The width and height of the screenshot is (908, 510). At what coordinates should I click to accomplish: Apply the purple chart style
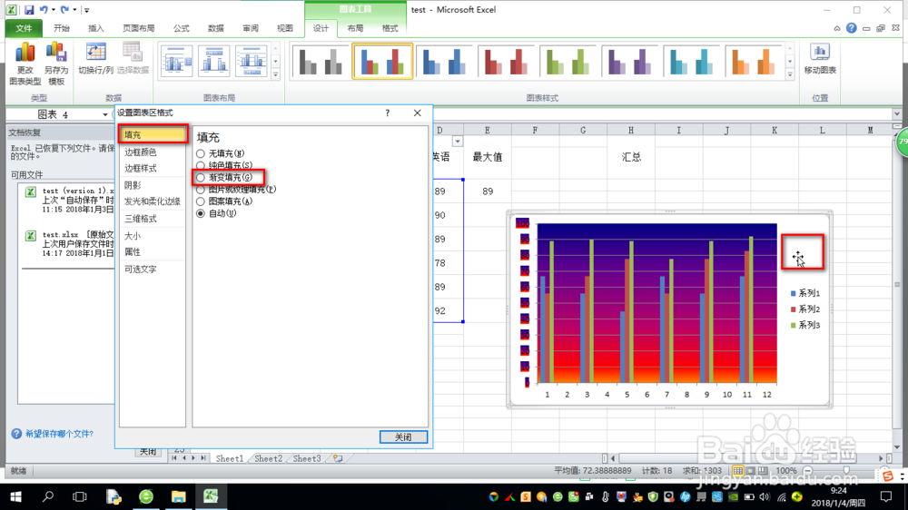point(630,61)
